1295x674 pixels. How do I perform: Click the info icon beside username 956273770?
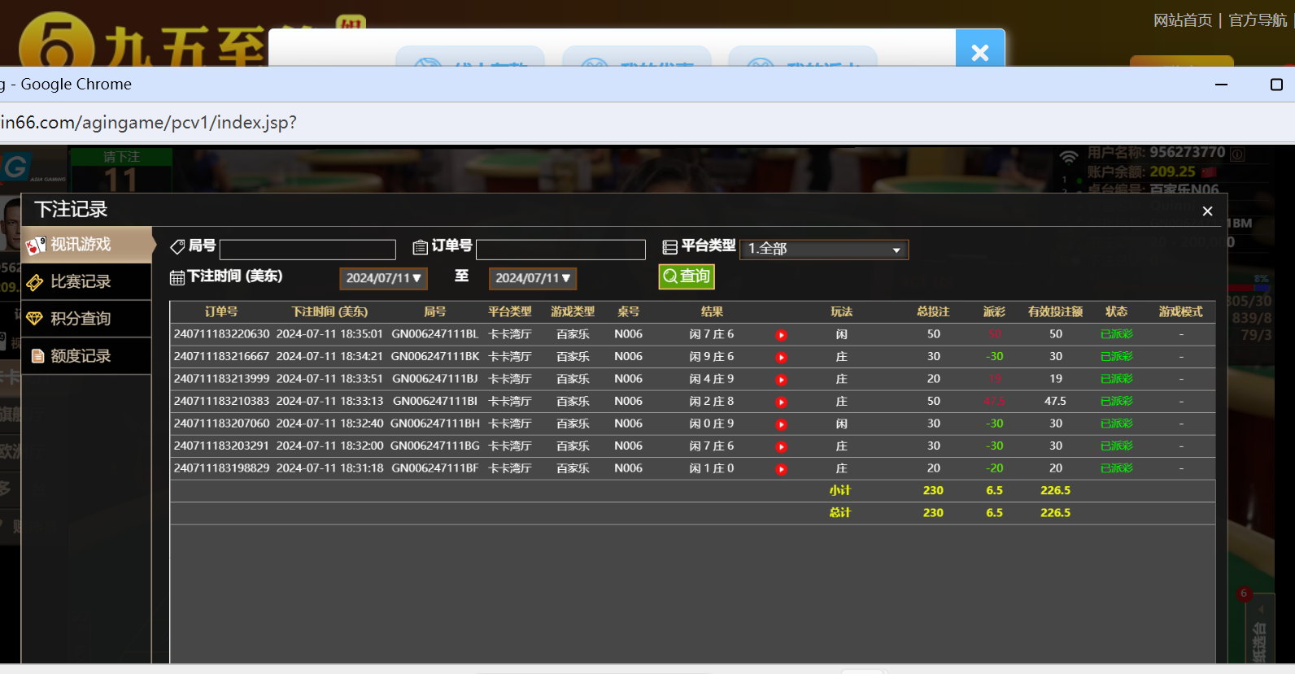click(x=1237, y=154)
